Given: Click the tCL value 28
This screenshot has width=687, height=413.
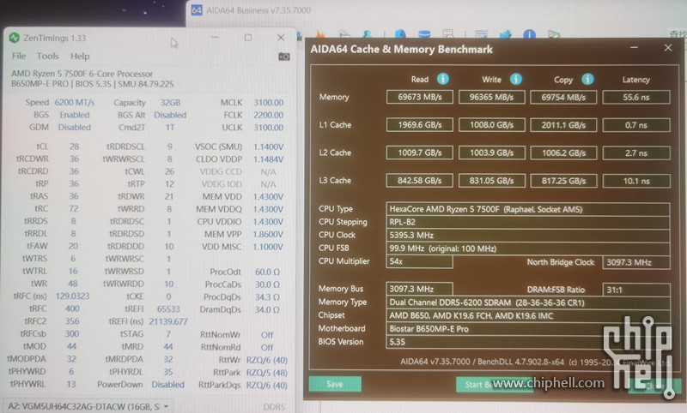Looking at the screenshot, I should 74,146.
